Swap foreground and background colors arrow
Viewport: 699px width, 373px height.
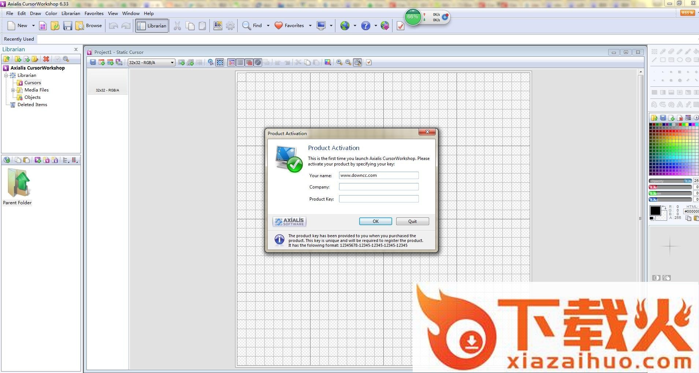[664, 208]
